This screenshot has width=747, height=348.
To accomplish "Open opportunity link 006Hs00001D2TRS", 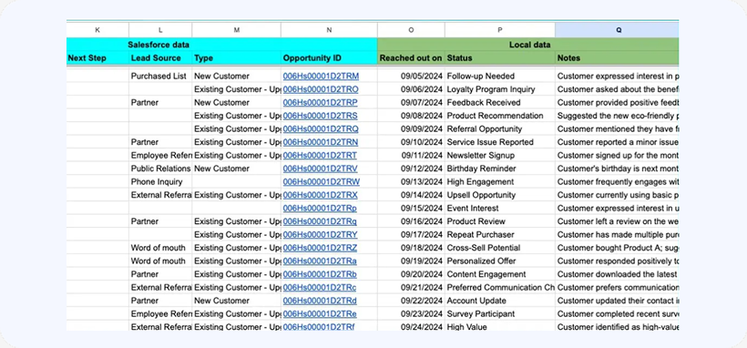I will point(320,116).
